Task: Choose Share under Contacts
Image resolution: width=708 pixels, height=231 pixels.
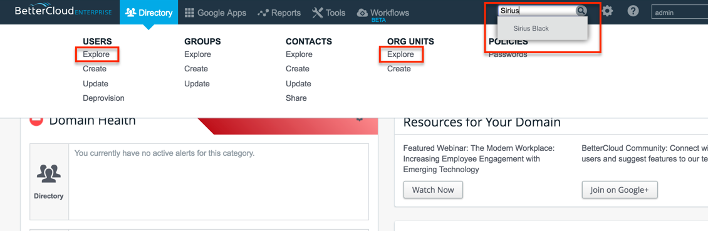Action: tap(296, 98)
